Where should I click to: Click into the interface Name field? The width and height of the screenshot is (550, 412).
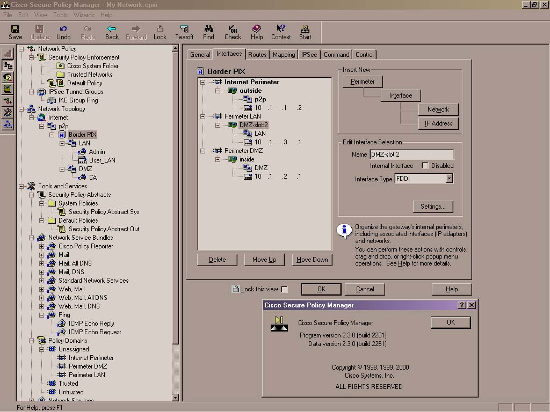(x=411, y=154)
